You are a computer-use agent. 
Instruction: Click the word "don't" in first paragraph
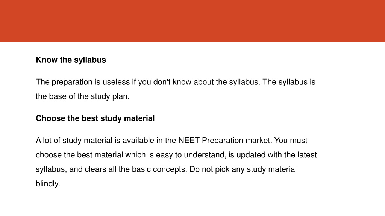pos(162,82)
